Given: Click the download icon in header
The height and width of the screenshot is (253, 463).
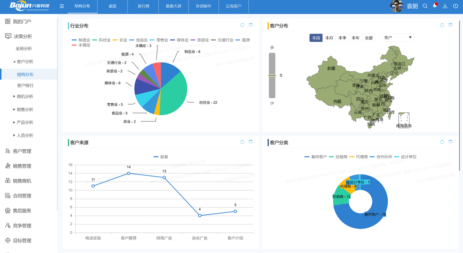Looking at the screenshot, I should point(445,6).
